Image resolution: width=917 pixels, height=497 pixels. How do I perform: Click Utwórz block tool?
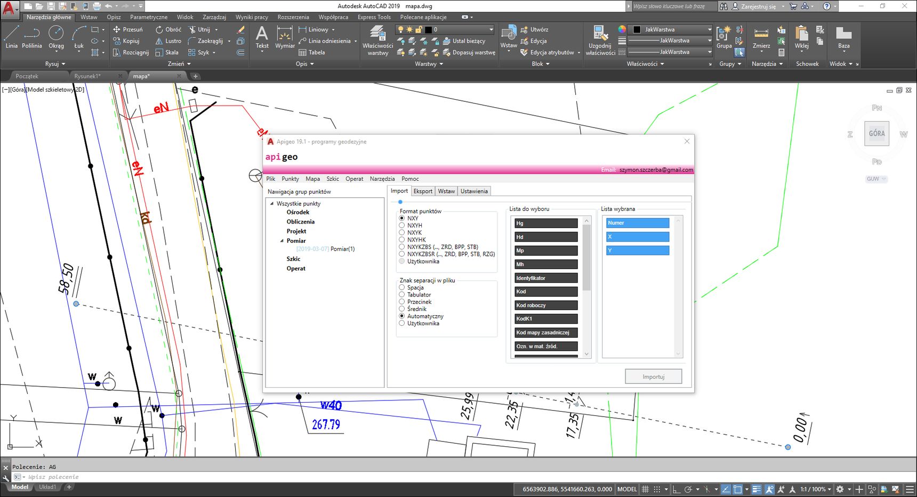click(x=534, y=29)
